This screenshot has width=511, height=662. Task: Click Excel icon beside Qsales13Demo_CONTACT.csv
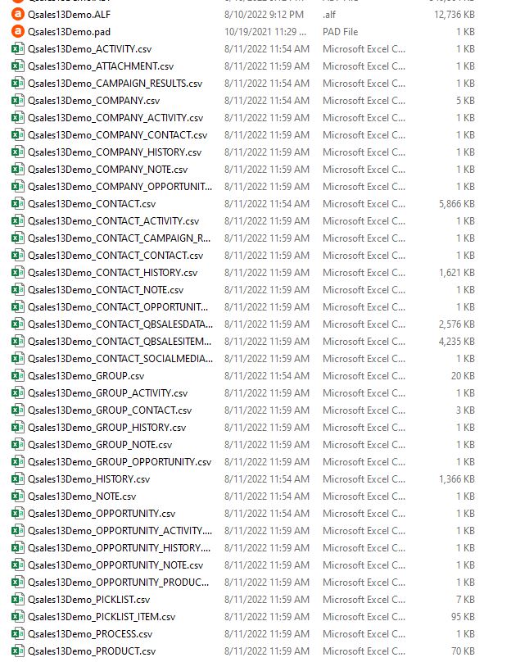click(x=18, y=204)
